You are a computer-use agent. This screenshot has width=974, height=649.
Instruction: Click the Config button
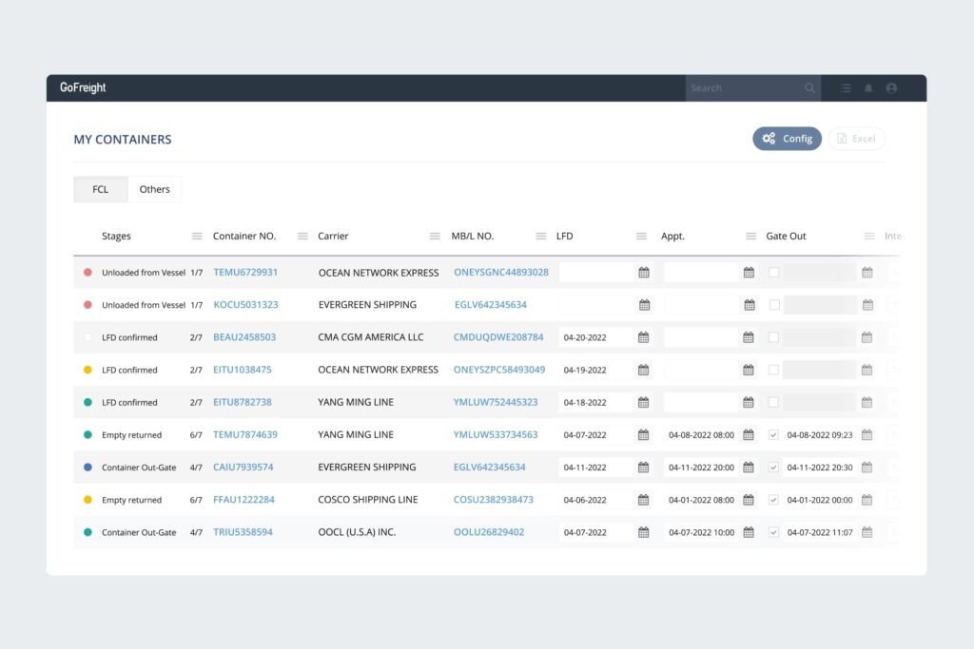787,139
